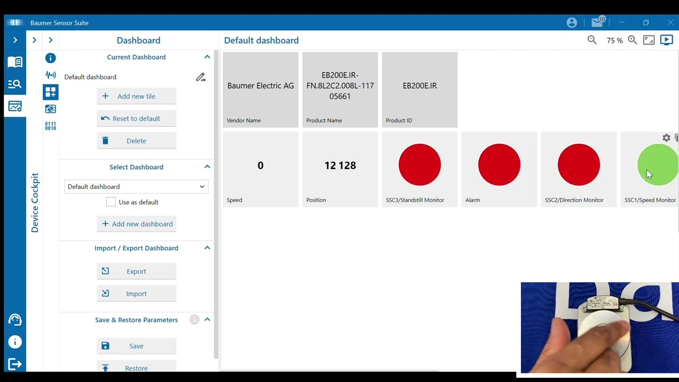Image resolution: width=679 pixels, height=382 pixels.
Task: Open the support headset icon
Action: tap(15, 320)
